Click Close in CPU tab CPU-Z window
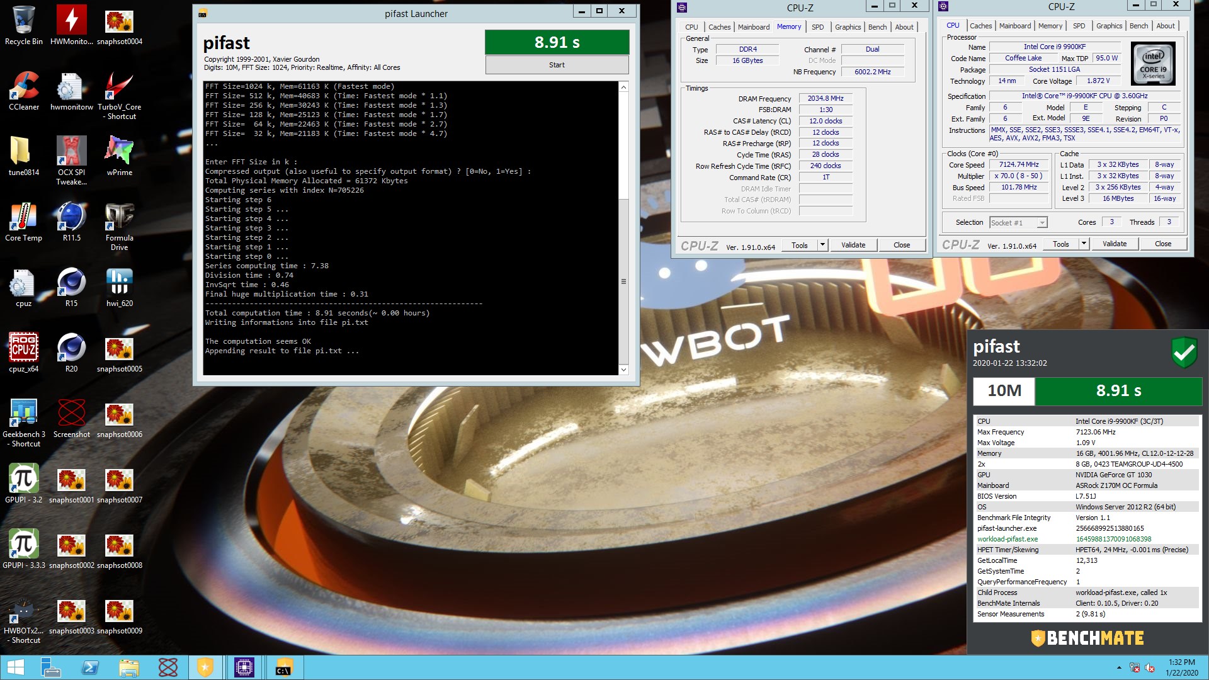This screenshot has width=1209, height=680. (1163, 244)
